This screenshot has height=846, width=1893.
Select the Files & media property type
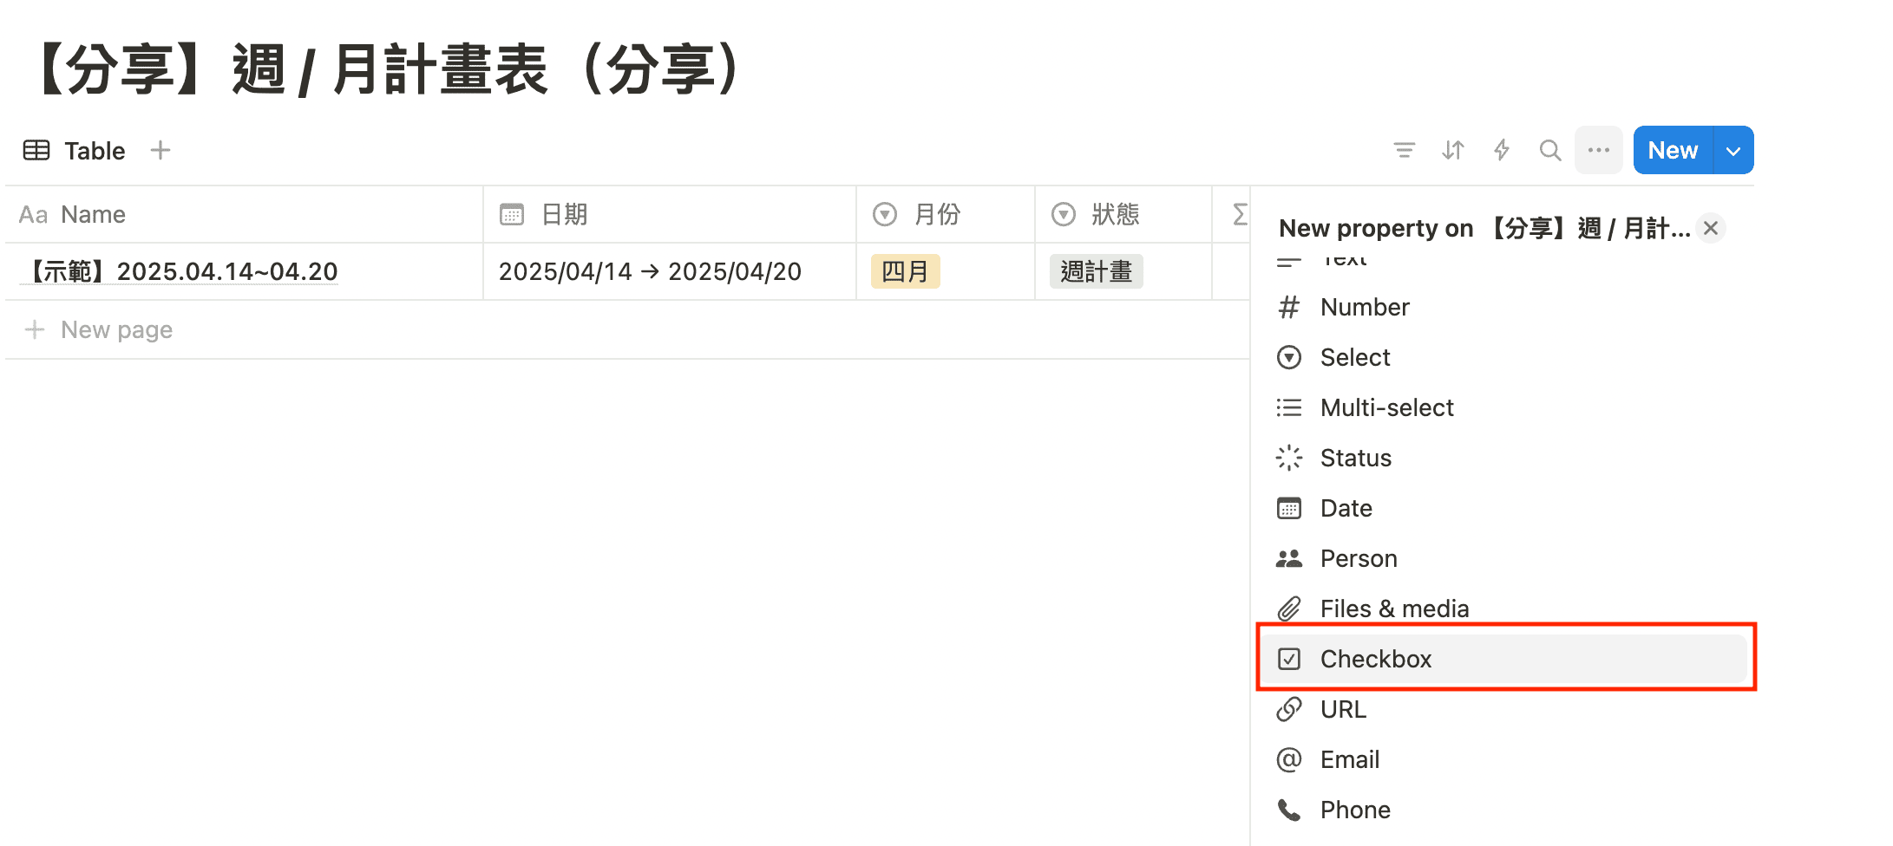[1393, 608]
